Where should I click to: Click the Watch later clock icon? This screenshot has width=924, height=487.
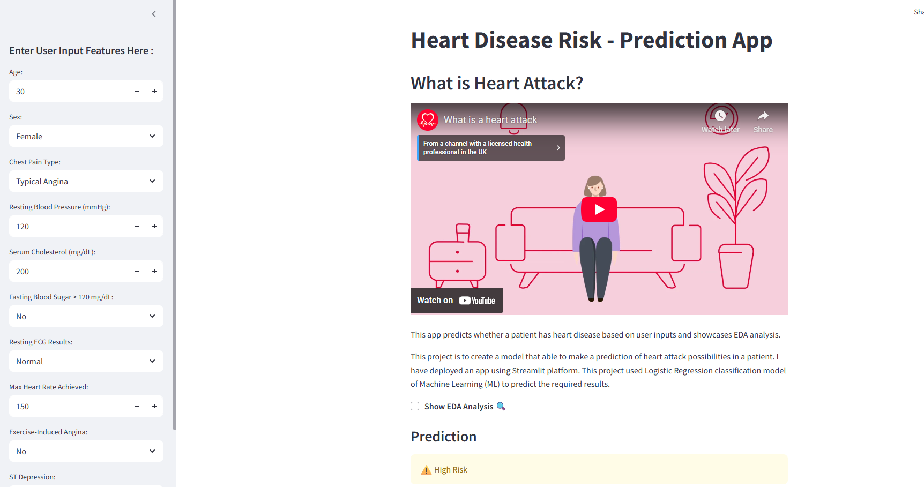point(720,116)
